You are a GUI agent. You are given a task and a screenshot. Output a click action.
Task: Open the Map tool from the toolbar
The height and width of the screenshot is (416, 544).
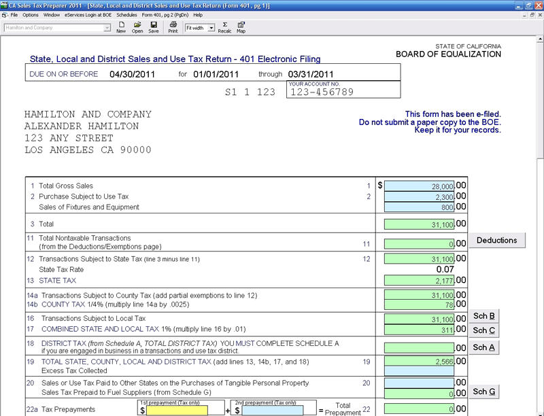pyautogui.click(x=242, y=26)
